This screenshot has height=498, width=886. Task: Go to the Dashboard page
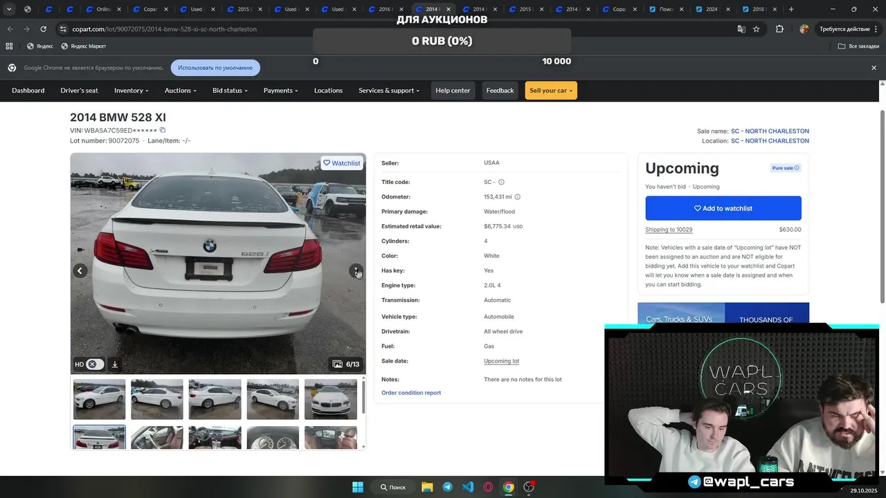28,91
